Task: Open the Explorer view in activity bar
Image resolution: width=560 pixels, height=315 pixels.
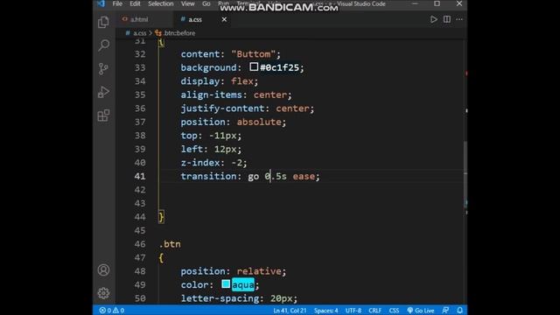Action: pyautogui.click(x=103, y=22)
